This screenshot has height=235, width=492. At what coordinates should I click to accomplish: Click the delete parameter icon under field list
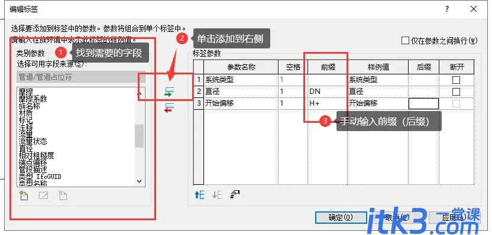click(63, 195)
